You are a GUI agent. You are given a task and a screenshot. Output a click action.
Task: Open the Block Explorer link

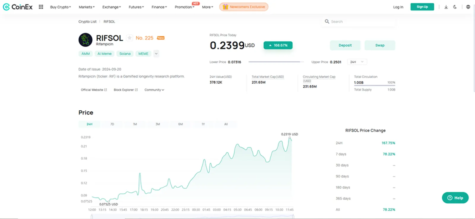(126, 90)
